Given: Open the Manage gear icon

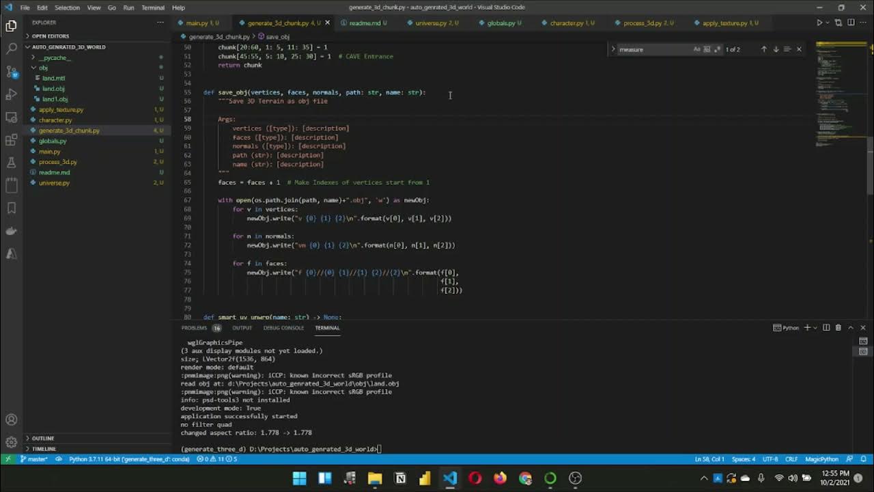Looking at the screenshot, I should pyautogui.click(x=11, y=442).
